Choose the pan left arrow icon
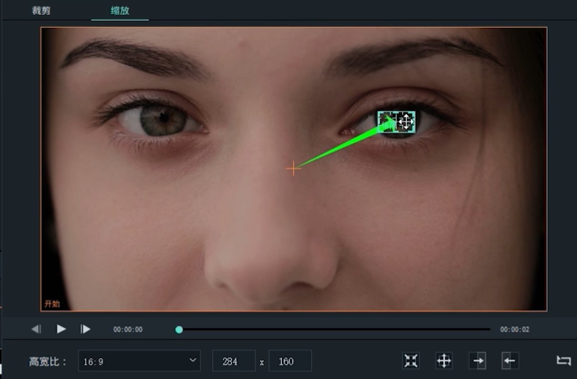The height and width of the screenshot is (379, 577). (510, 361)
